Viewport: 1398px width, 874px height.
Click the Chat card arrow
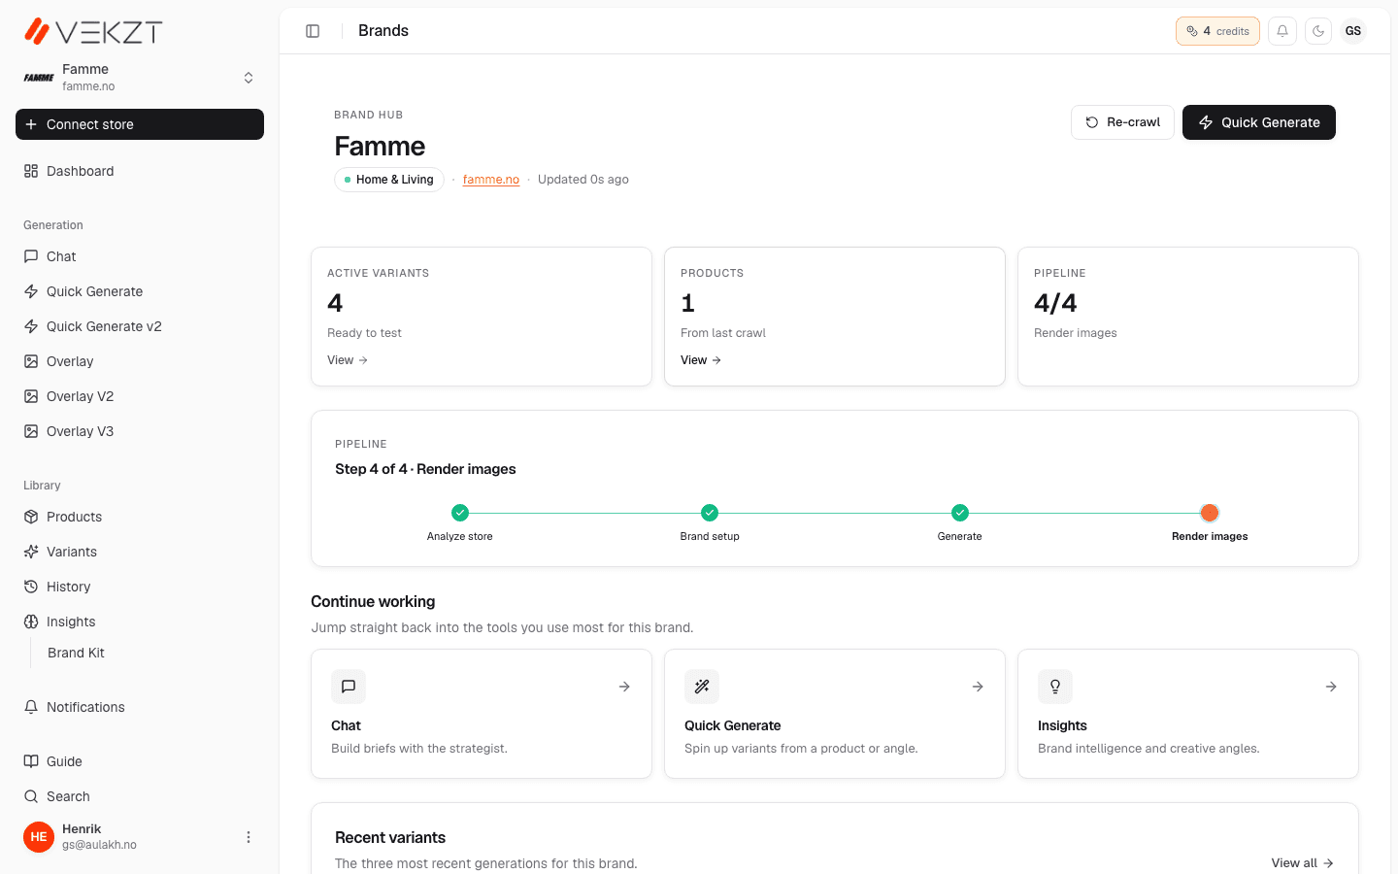(x=624, y=687)
